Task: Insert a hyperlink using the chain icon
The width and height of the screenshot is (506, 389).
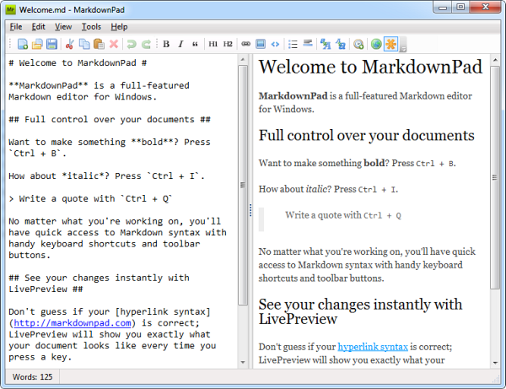Action: click(246, 44)
